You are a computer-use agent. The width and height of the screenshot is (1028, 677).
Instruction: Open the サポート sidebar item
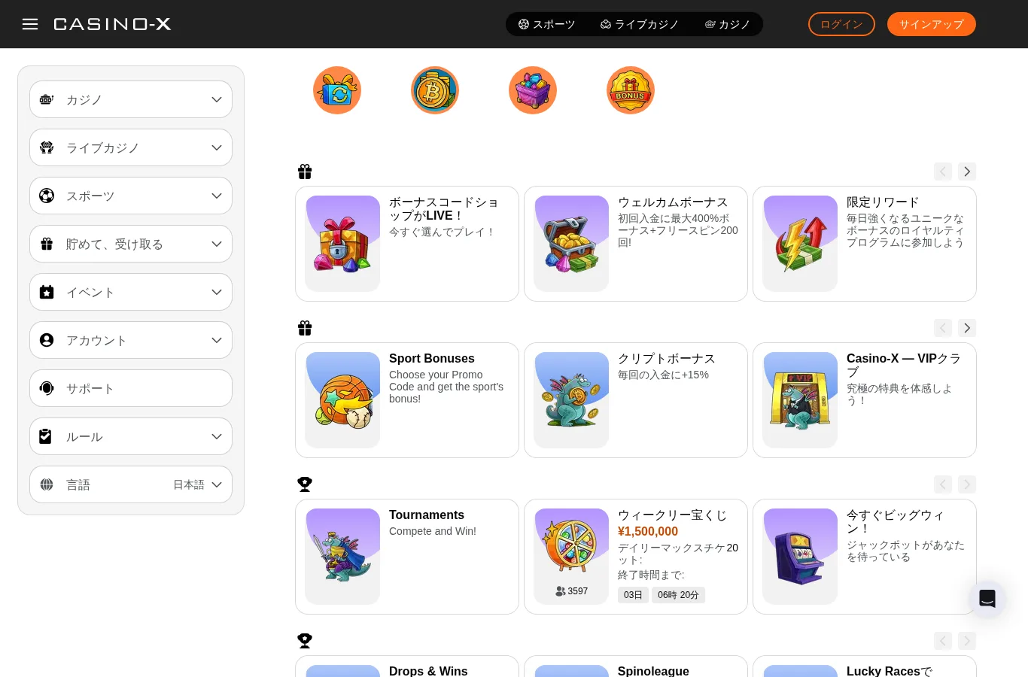131,388
